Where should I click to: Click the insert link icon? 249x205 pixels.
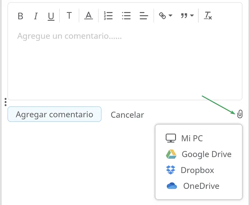coord(162,16)
